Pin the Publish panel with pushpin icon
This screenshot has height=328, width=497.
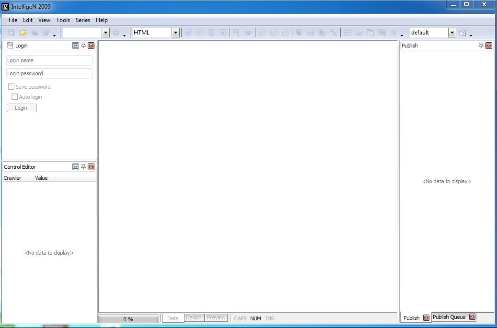[x=481, y=46]
